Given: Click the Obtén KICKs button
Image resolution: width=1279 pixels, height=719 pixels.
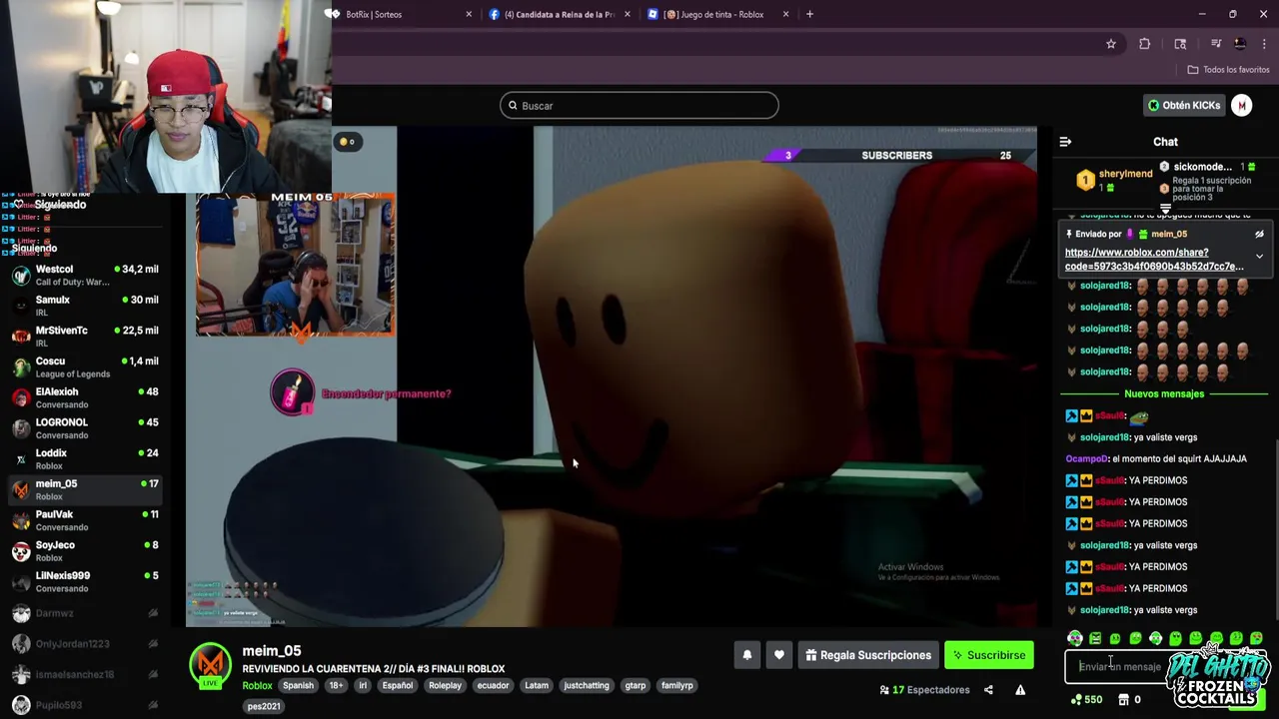Looking at the screenshot, I should coord(1184,105).
